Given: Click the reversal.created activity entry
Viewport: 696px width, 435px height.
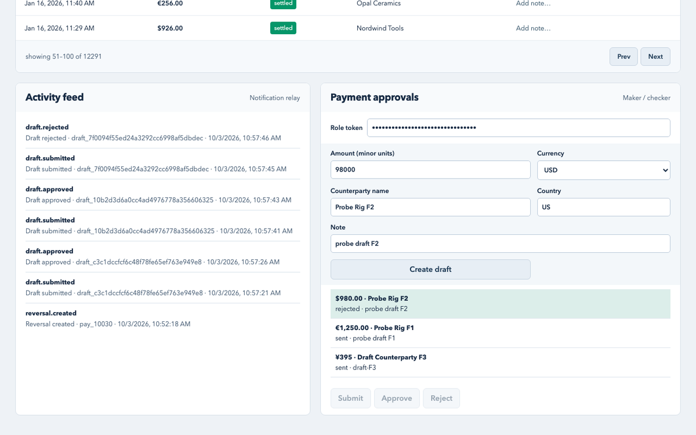Looking at the screenshot, I should tap(162, 318).
